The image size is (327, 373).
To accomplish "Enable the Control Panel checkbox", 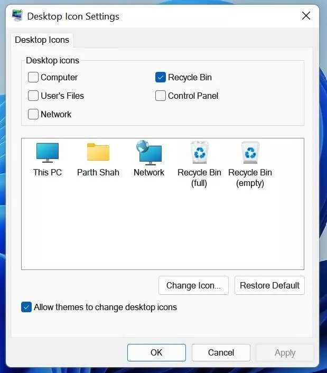I will [161, 96].
